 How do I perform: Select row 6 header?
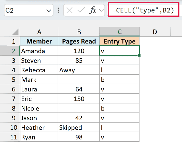tap(10, 89)
